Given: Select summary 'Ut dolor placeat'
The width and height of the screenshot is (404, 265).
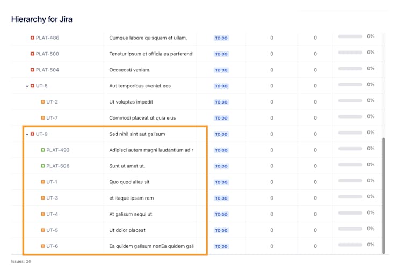Looking at the screenshot, I should pyautogui.click(x=127, y=230).
